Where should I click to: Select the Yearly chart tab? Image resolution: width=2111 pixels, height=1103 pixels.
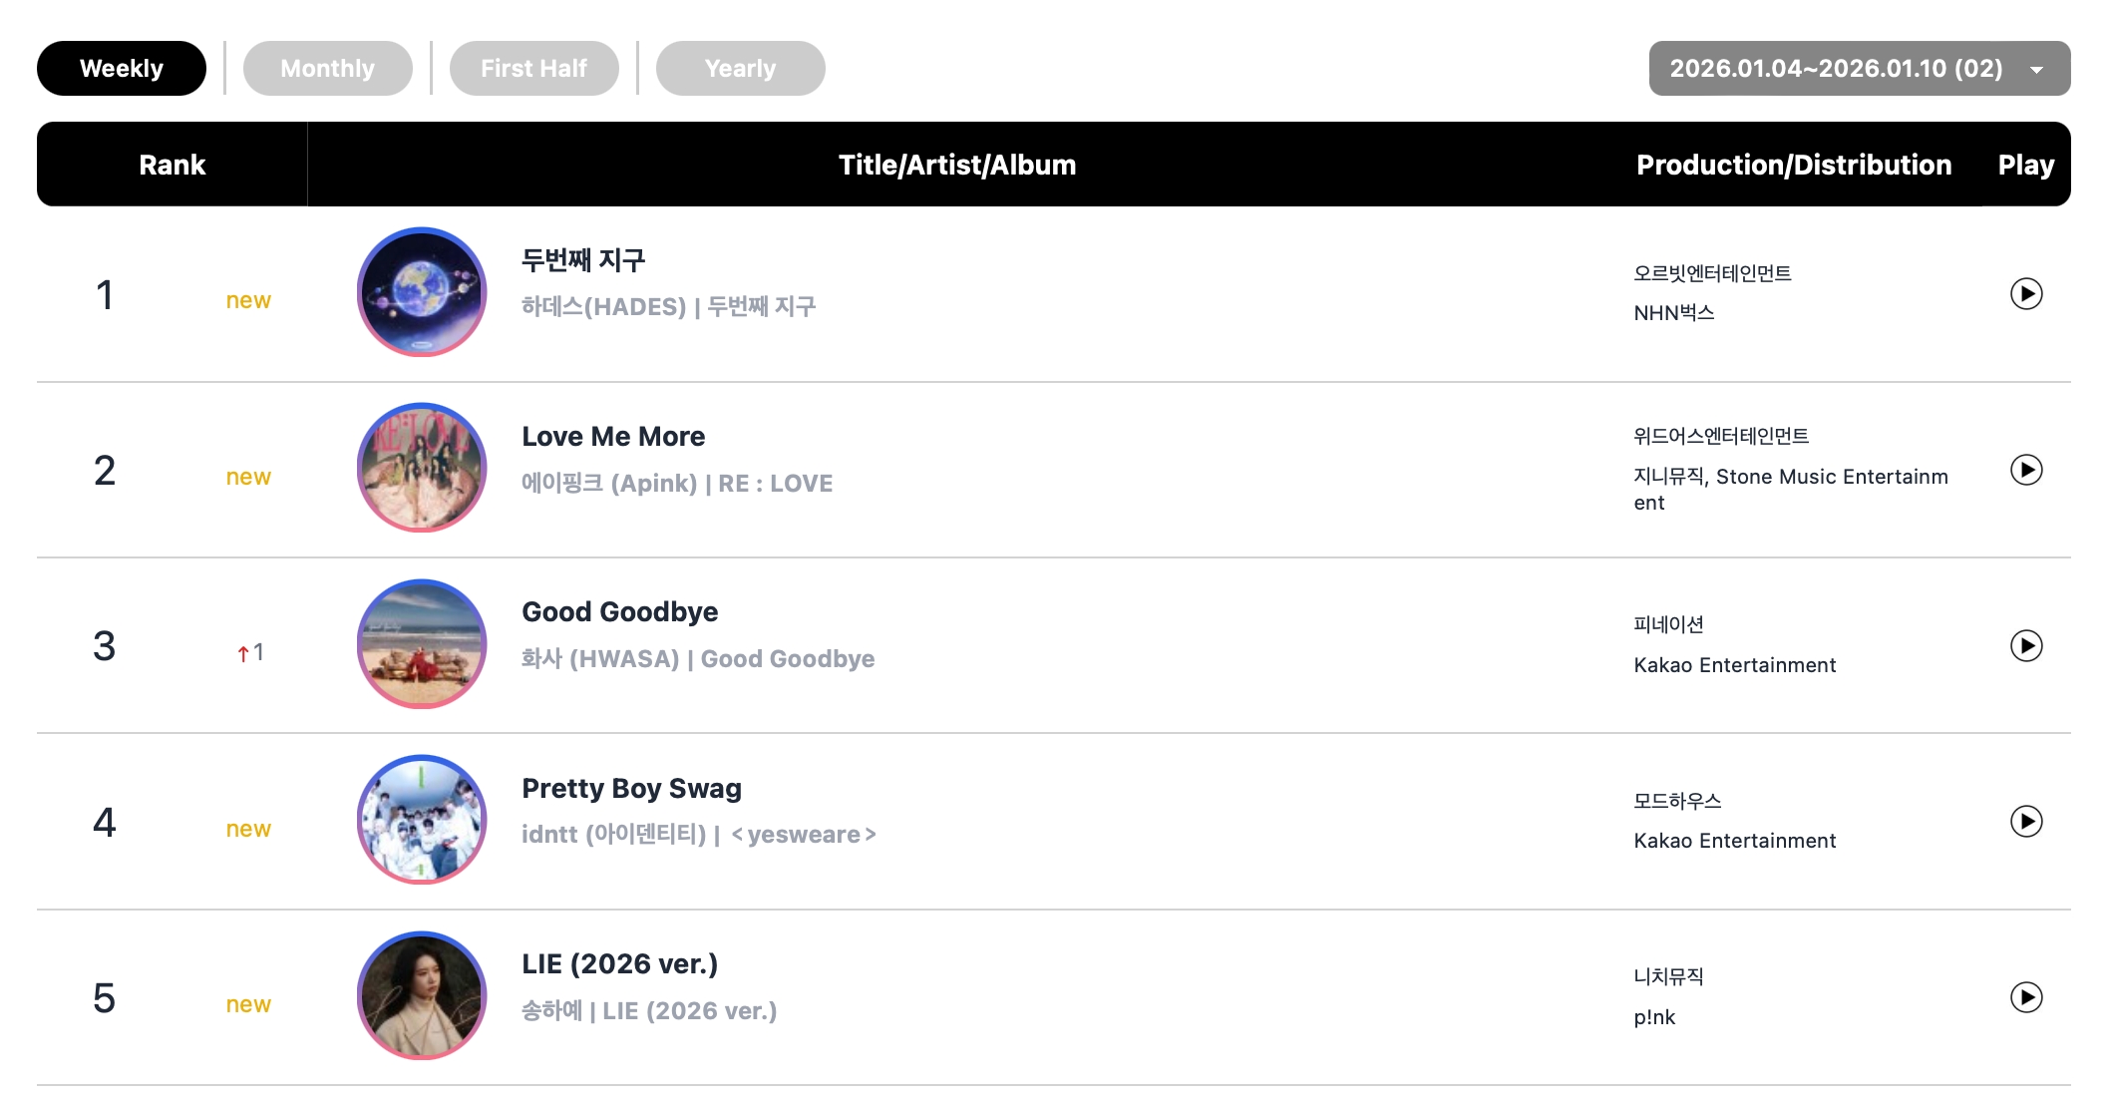tap(740, 69)
